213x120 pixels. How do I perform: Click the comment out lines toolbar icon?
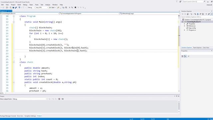pyautogui.click(x=70, y=8)
